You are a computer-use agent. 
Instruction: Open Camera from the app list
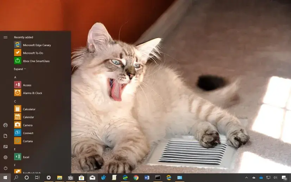click(27, 125)
